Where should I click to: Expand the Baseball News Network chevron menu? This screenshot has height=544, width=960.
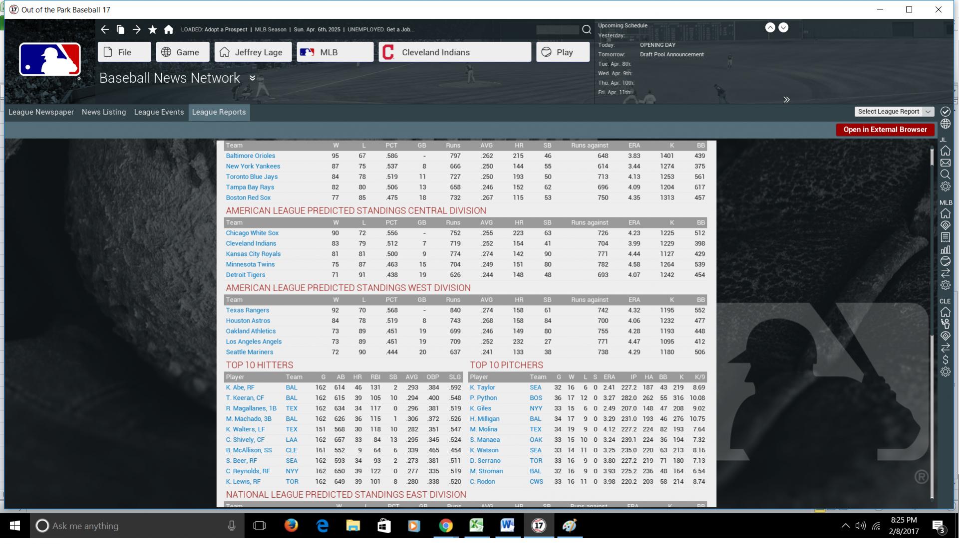pyautogui.click(x=253, y=78)
